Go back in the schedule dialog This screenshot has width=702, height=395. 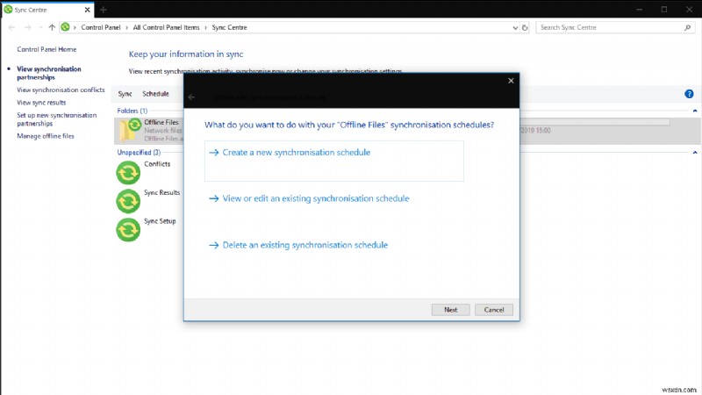[x=191, y=97]
